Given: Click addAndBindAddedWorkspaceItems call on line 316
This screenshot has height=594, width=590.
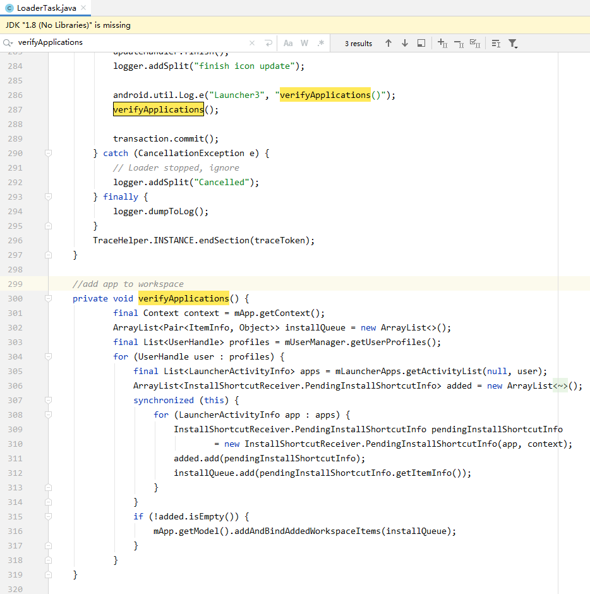Looking at the screenshot, I should [x=307, y=531].
